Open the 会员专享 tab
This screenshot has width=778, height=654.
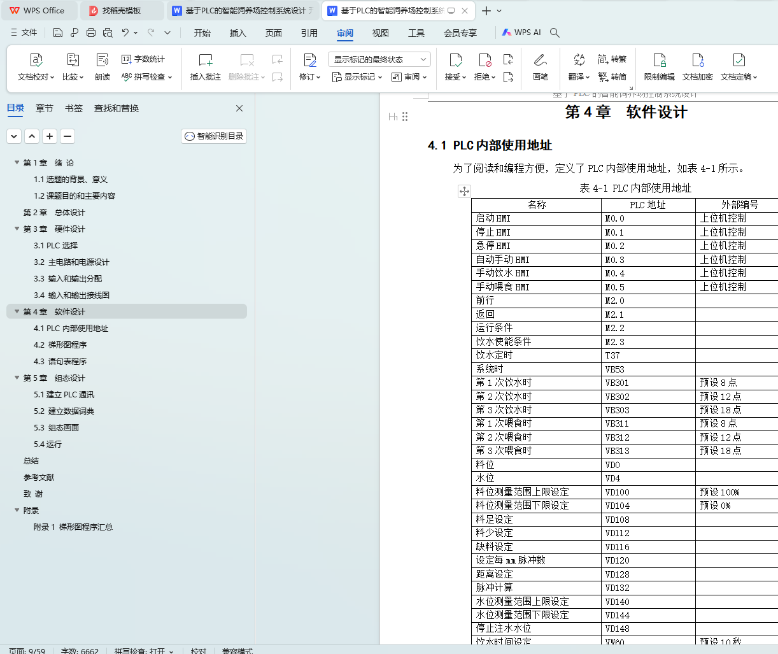(x=460, y=33)
